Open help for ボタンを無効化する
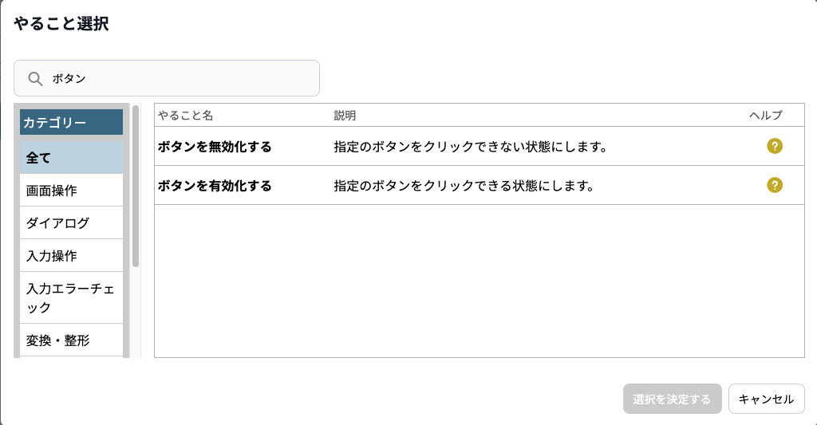 (774, 147)
